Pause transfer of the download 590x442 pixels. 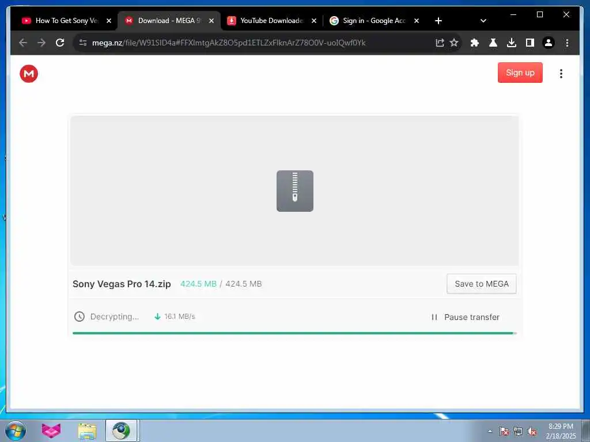coord(466,317)
